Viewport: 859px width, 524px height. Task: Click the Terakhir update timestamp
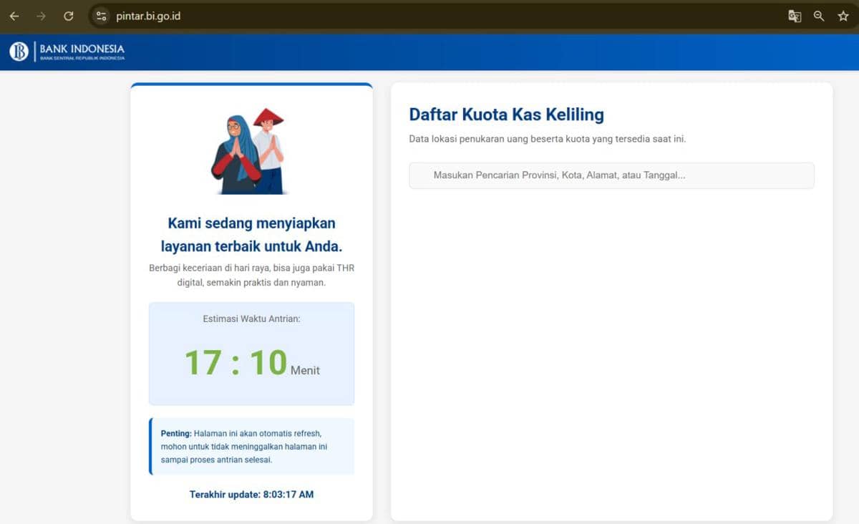tap(251, 494)
